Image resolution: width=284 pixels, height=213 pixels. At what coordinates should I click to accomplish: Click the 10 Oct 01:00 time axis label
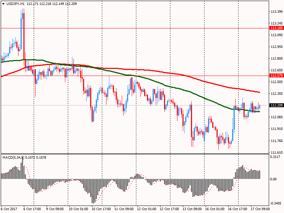coord(78,209)
